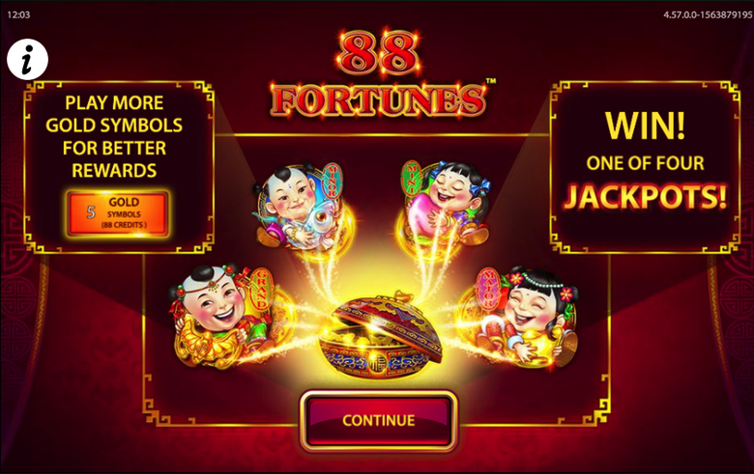The width and height of the screenshot is (754, 474).
Task: Click the red Minor jackpot tag
Action: pos(333,180)
